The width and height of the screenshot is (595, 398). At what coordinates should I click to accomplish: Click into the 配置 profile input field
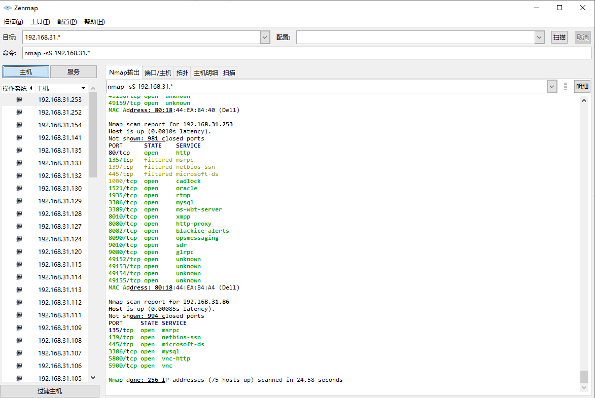(x=415, y=37)
